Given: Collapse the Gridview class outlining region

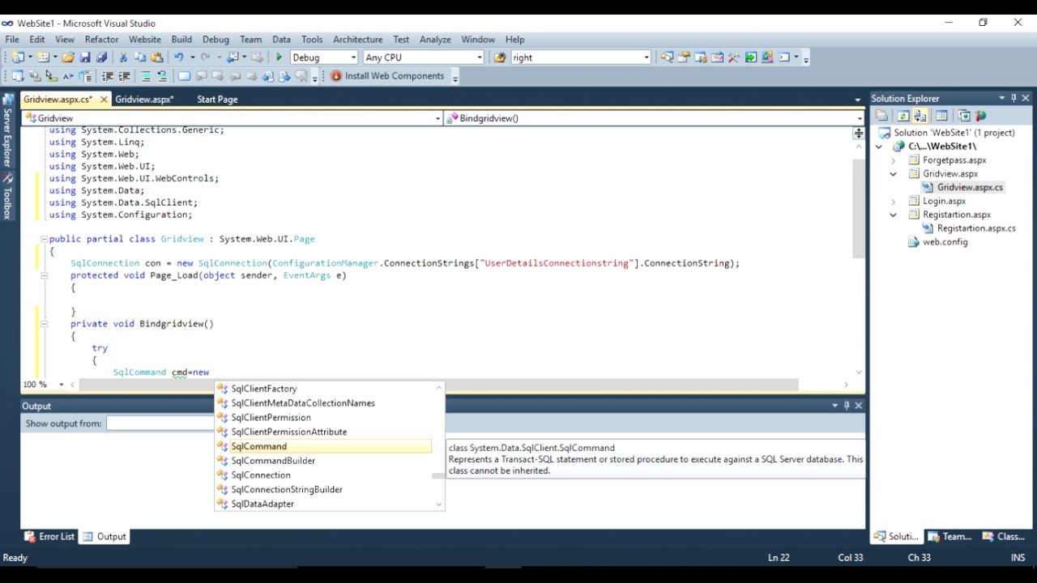Looking at the screenshot, I should 45,240.
